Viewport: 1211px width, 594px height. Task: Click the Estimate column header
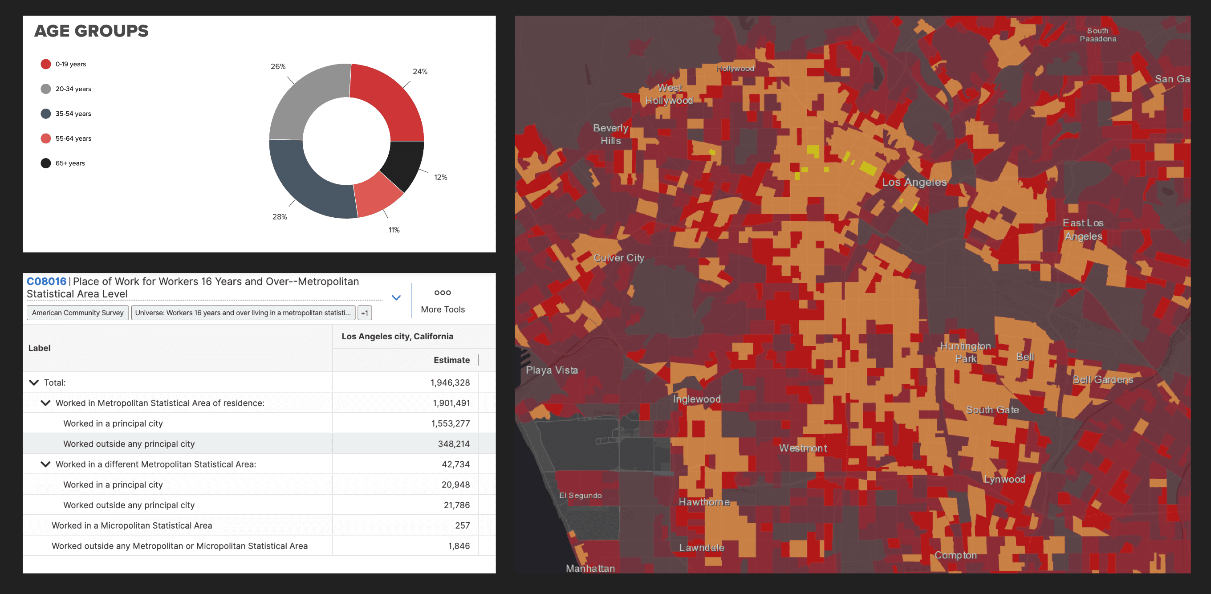click(x=451, y=360)
